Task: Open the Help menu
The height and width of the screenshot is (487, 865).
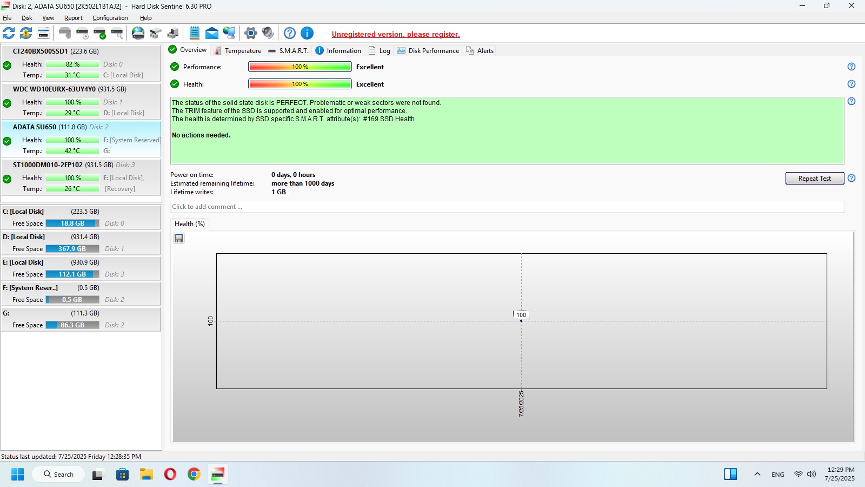Action: point(146,18)
